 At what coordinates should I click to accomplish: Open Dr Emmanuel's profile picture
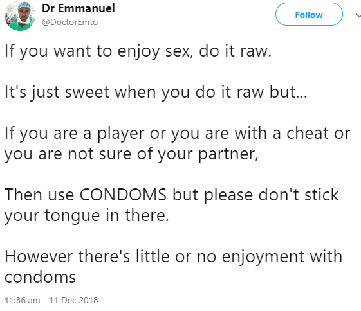pyautogui.click(x=20, y=15)
